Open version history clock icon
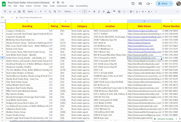181x122 pixels. tap(133, 4)
